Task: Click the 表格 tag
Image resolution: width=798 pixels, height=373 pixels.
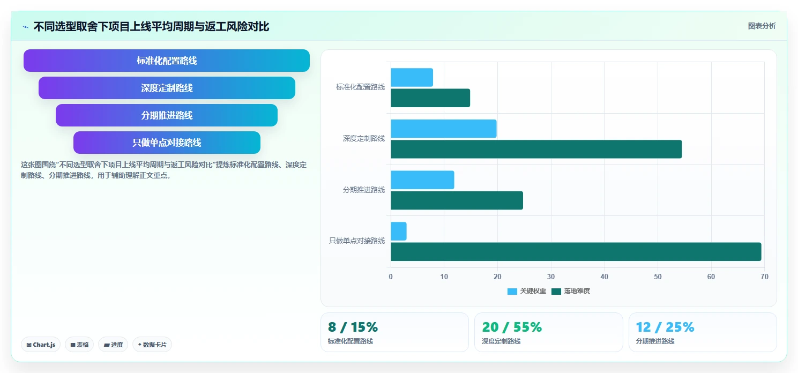Action: coord(80,345)
